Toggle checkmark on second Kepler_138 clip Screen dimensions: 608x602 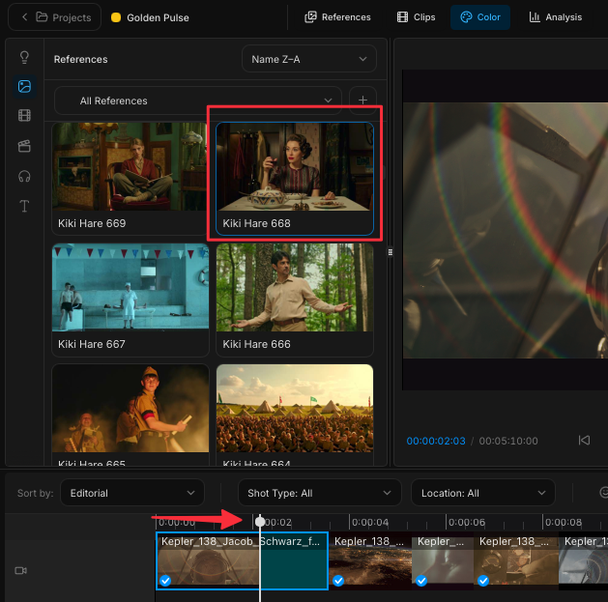click(x=338, y=581)
